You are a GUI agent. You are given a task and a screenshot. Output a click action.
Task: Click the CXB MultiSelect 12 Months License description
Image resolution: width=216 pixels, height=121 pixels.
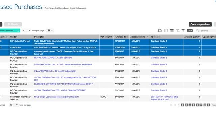pos(65,47)
